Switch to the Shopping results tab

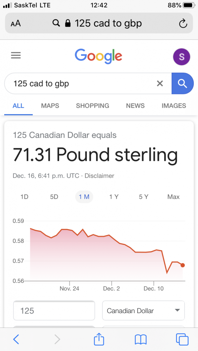click(92, 106)
